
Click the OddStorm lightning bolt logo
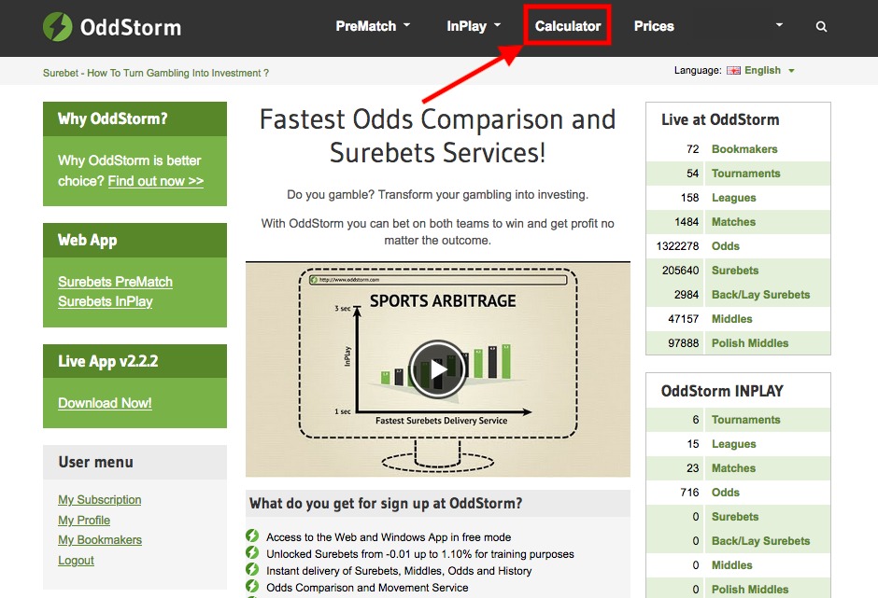(58, 27)
